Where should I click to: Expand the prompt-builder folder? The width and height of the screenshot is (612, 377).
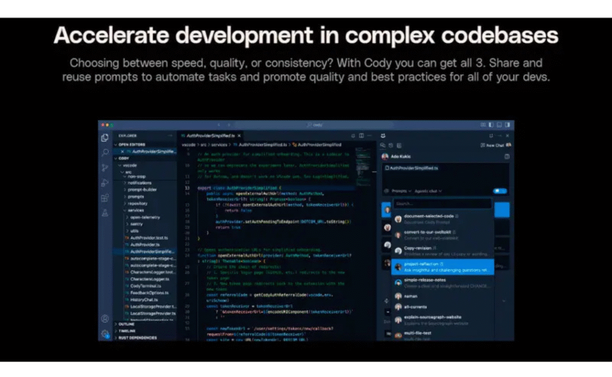(x=142, y=189)
